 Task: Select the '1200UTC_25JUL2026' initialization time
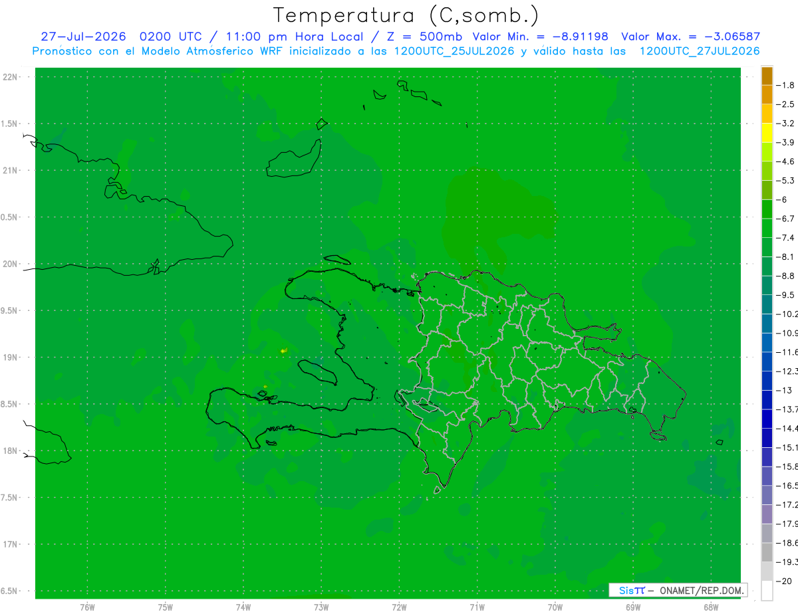click(454, 51)
